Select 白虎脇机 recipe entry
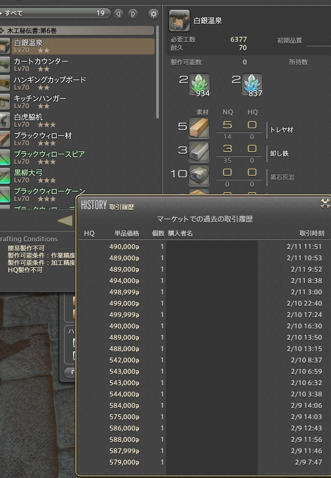Image resolution: width=331 pixels, height=478 pixels. (77, 120)
